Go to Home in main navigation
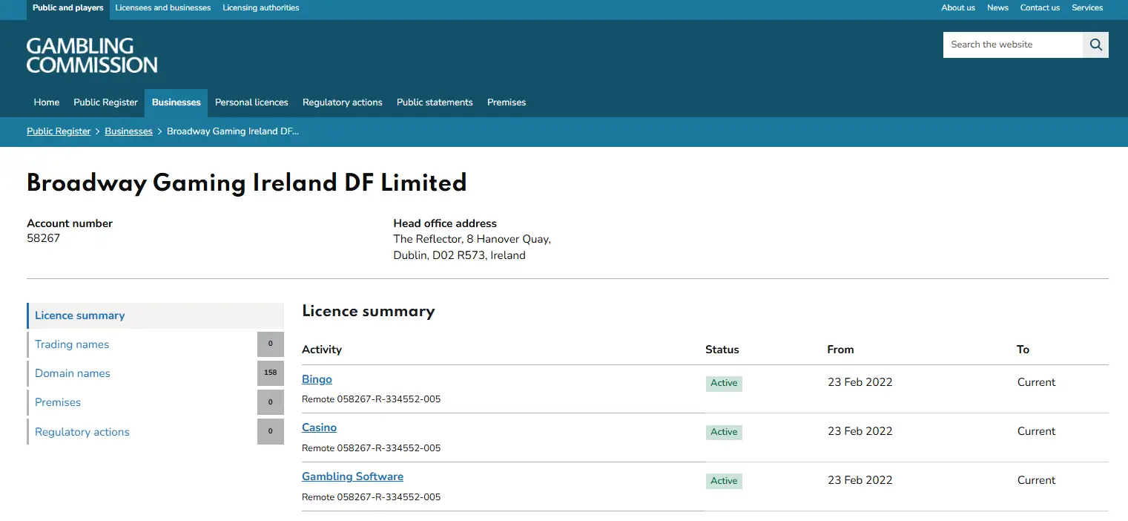 point(47,102)
